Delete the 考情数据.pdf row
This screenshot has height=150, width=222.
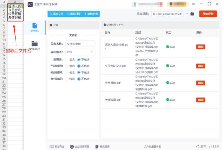pyautogui.click(x=200, y=100)
